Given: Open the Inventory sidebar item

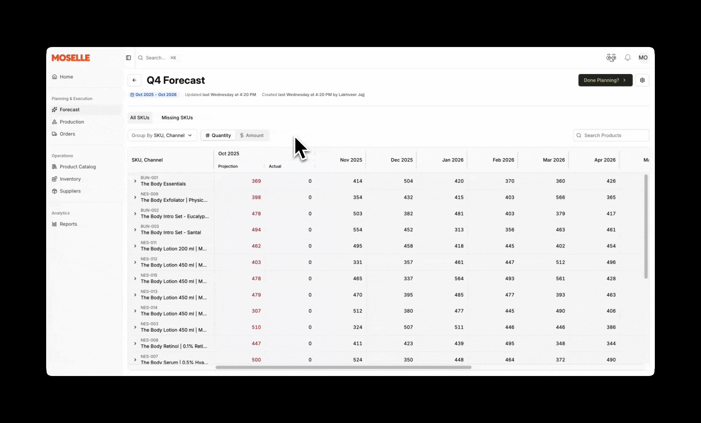Looking at the screenshot, I should (70, 179).
